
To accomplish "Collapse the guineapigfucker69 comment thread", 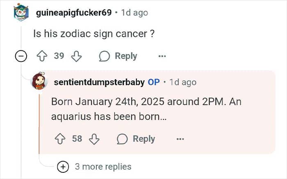I will (x=21, y=56).
